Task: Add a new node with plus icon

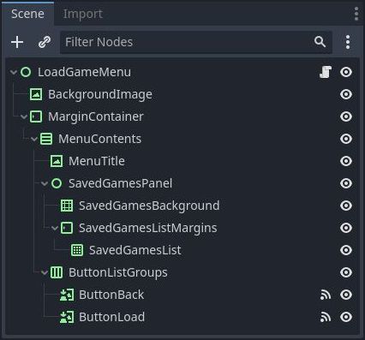Action: click(x=17, y=42)
